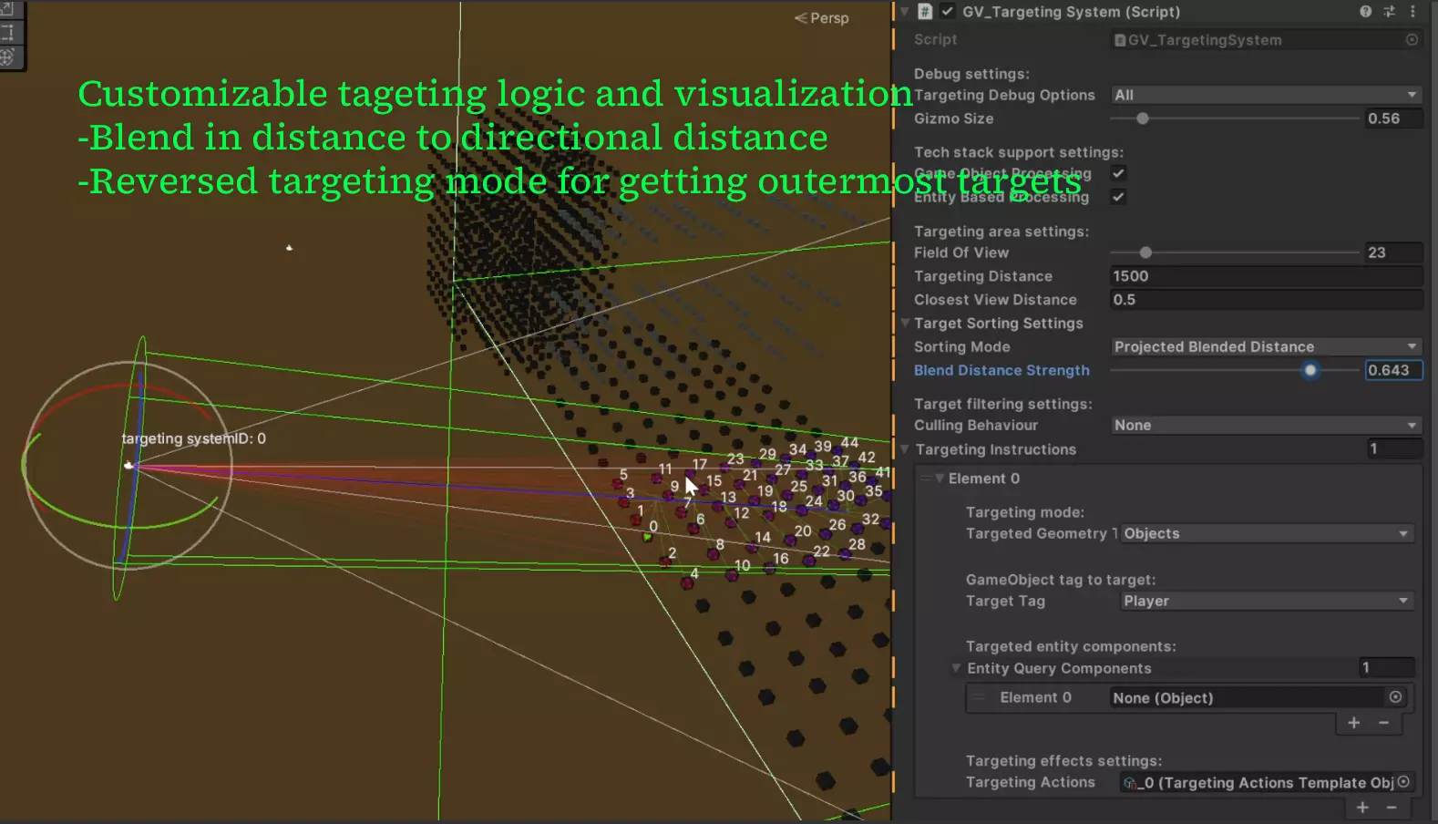Open component presets icon
Image resolution: width=1438 pixels, height=824 pixels.
[x=1389, y=12]
